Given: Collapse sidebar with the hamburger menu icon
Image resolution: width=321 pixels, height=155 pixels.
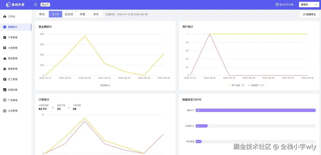Looking at the screenshot, I should 35,5.
